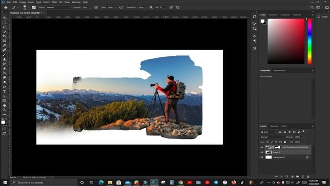Toggle pixel layer filter icon

280,132
